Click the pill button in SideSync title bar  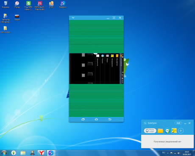click(178, 123)
